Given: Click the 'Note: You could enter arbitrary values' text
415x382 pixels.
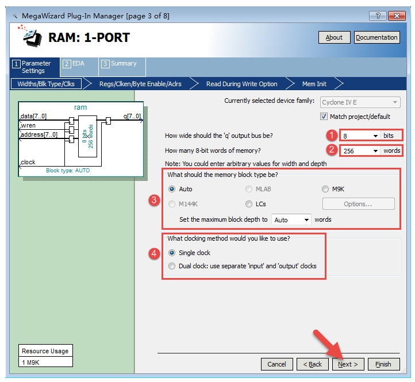Looking at the screenshot, I should click(246, 164).
